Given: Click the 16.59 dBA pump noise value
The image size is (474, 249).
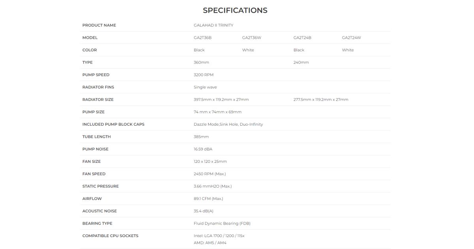Looking at the screenshot, I should (203, 149).
